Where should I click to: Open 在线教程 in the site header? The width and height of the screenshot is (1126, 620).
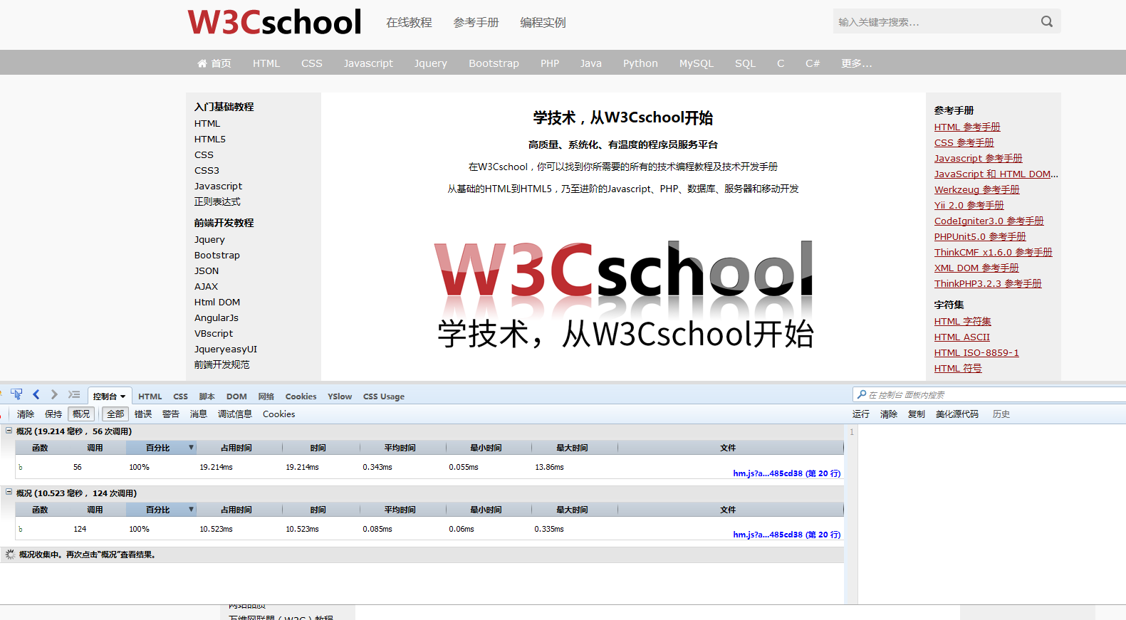pyautogui.click(x=410, y=23)
